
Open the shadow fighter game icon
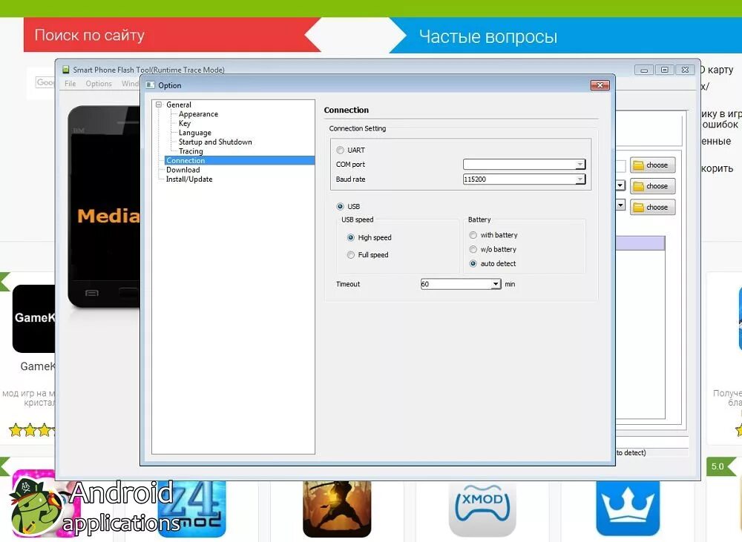coord(337,509)
